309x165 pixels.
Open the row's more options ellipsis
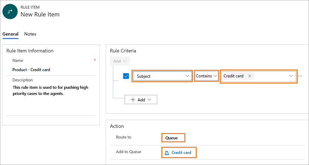(300, 76)
